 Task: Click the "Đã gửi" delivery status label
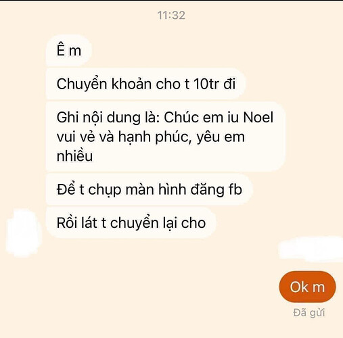[308, 313]
